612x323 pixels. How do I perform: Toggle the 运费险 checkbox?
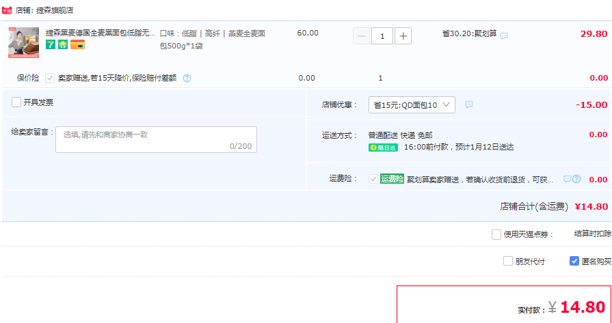click(x=373, y=179)
